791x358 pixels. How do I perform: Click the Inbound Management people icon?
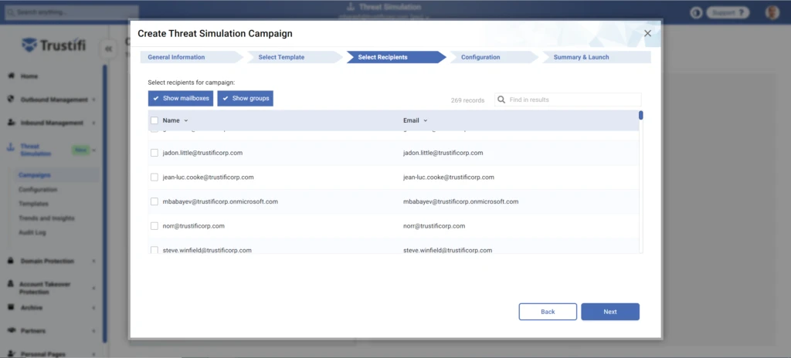point(11,123)
